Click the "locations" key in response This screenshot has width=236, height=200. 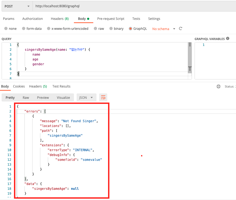tap(51, 126)
